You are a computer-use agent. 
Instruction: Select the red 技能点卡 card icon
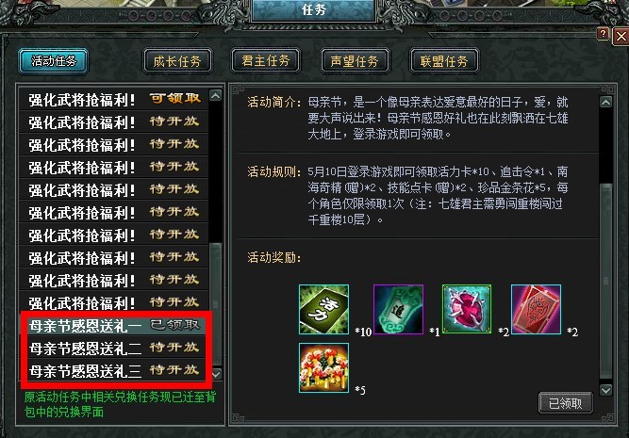point(536,309)
